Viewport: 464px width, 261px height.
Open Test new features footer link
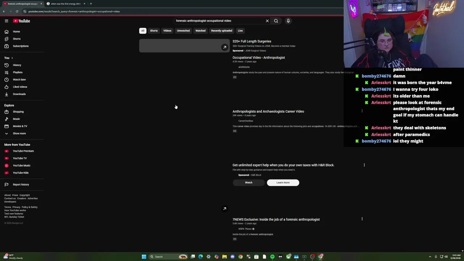pos(14,214)
